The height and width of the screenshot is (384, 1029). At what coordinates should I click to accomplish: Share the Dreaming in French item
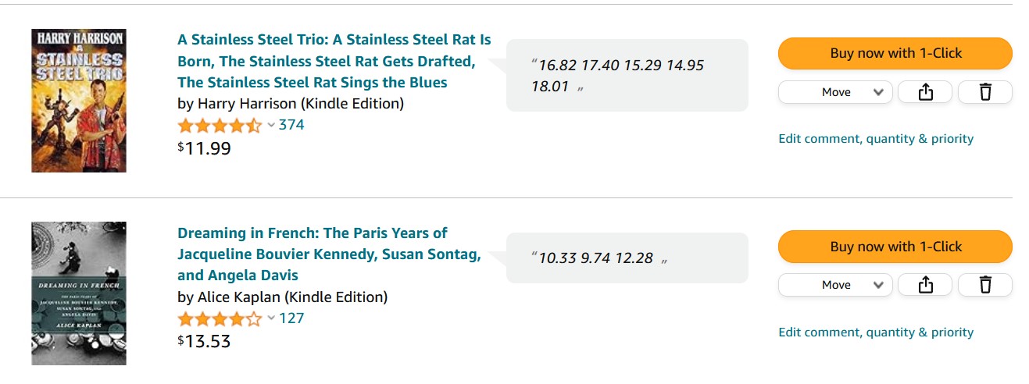926,285
